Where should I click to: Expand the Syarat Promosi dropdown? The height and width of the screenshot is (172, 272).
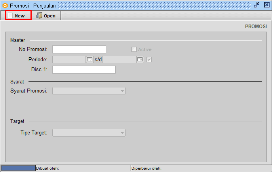(122, 91)
